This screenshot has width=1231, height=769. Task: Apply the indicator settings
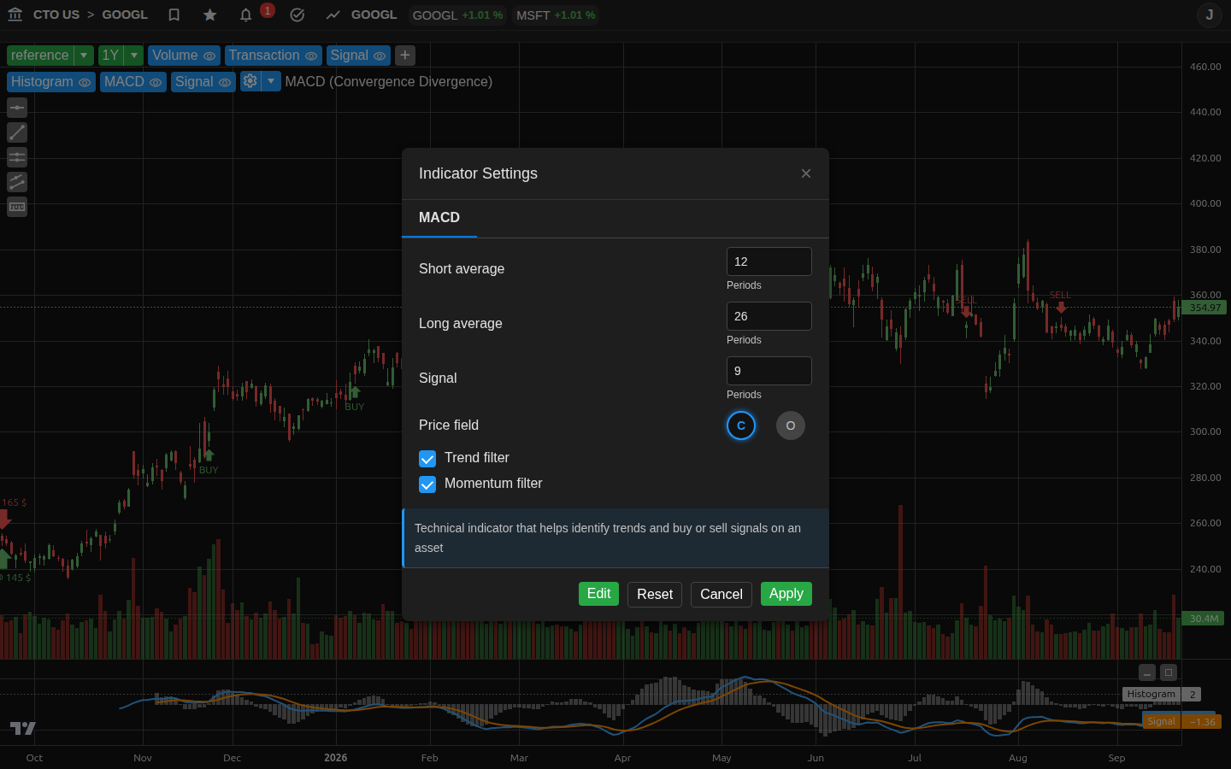point(786,594)
